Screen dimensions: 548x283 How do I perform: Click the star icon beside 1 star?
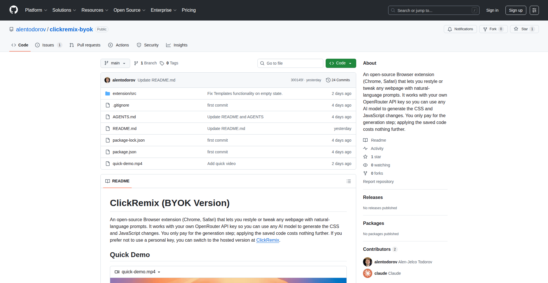pos(365,157)
